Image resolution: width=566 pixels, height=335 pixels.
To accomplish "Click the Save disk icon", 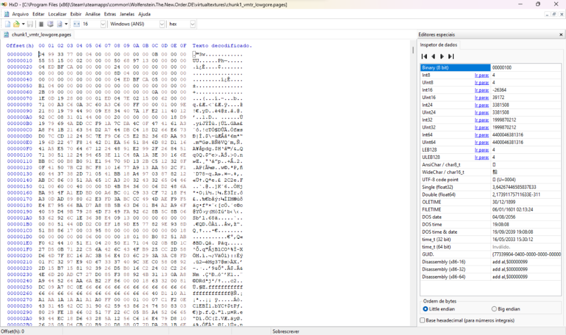I will (x=30, y=24).
